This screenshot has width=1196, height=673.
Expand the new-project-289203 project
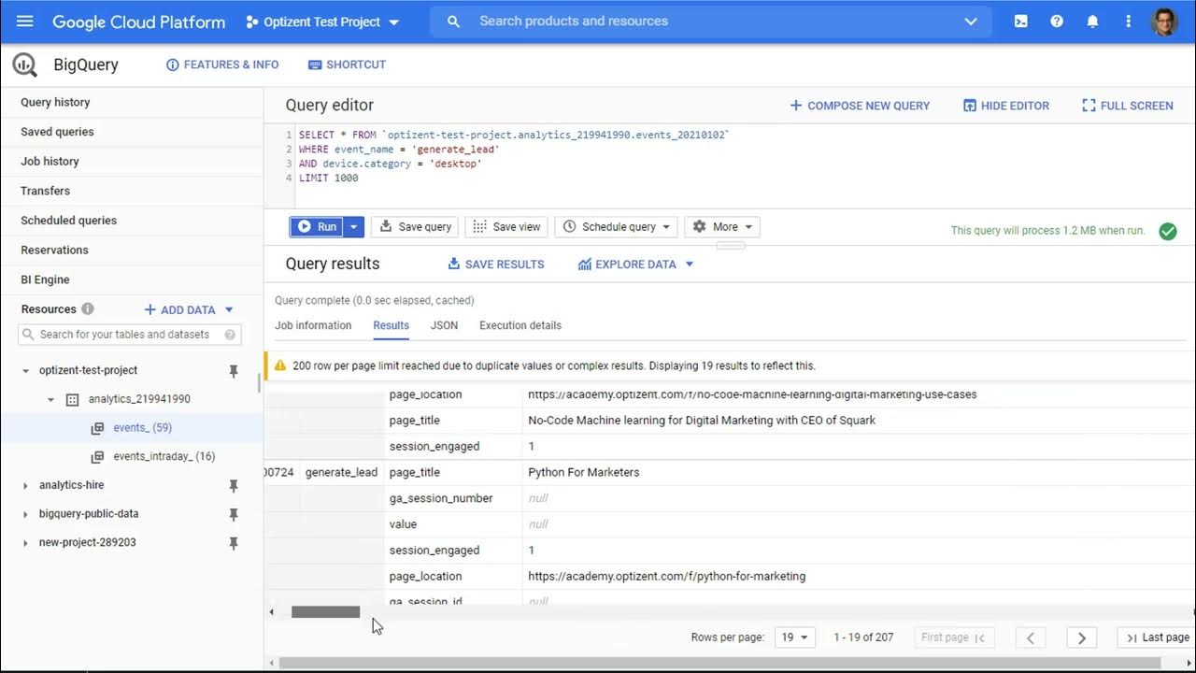click(25, 543)
